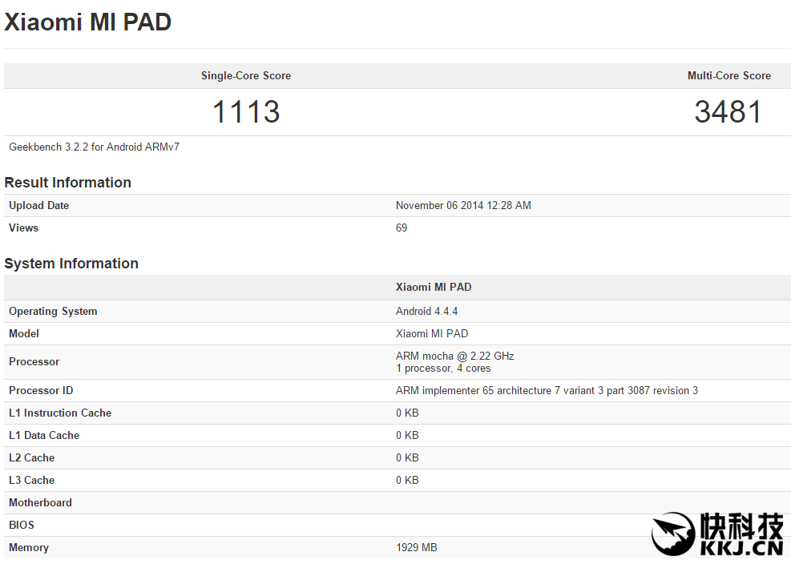The width and height of the screenshot is (791, 564).
Task: Select the "Views" row label
Action: pyautogui.click(x=24, y=228)
